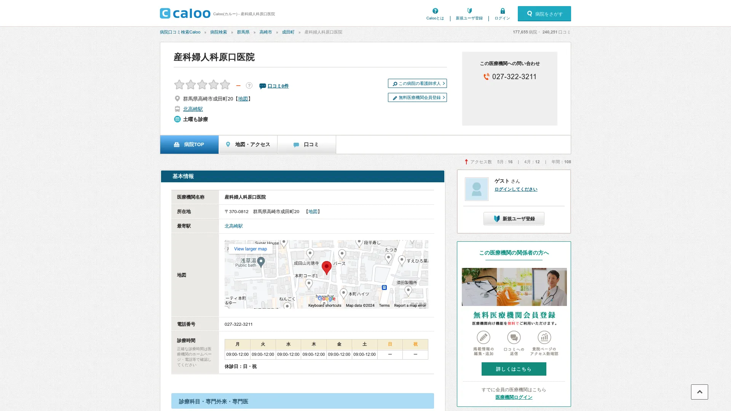Open the 地図 link in 所在地 row

[x=313, y=212]
